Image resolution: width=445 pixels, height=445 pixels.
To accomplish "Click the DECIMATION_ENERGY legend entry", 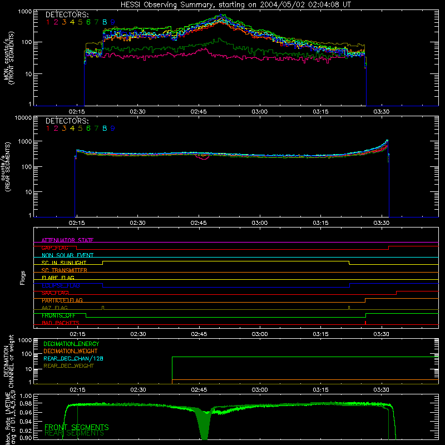I will [71, 344].
